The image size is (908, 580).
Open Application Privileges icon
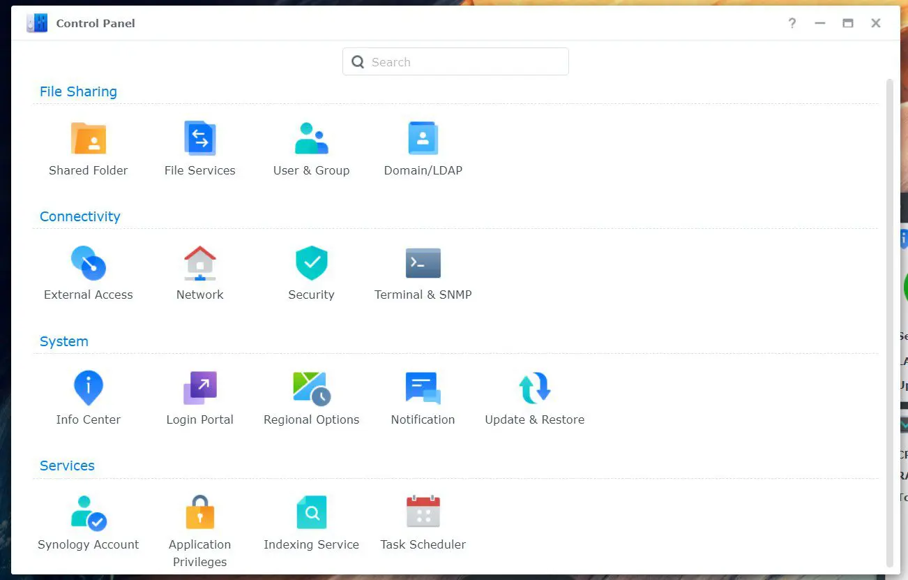(200, 513)
